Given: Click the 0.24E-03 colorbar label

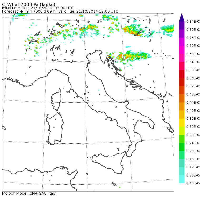Looking at the screenshot, I should coord(193,143).
